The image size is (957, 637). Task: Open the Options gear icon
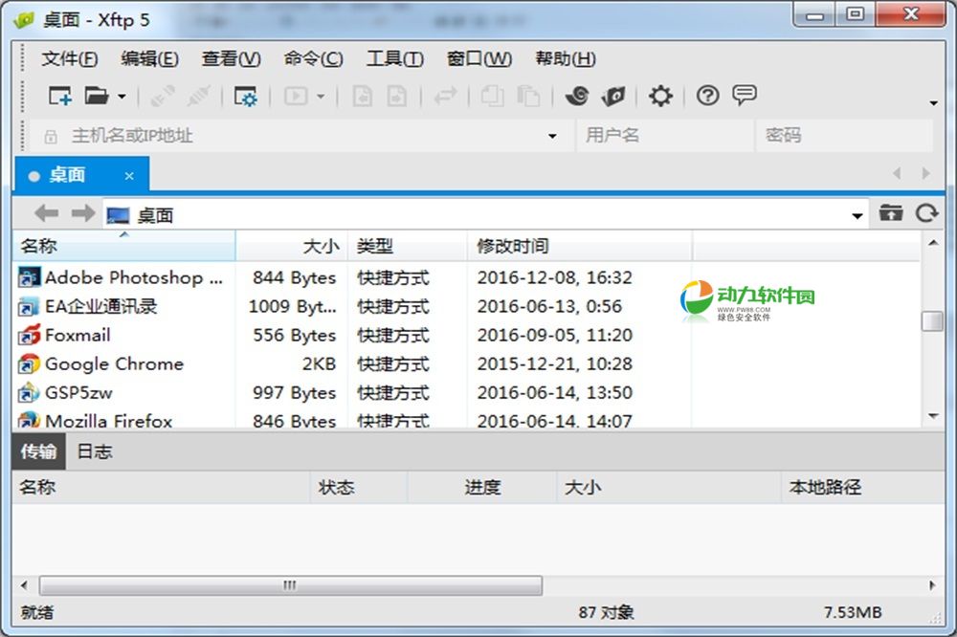coord(659,96)
